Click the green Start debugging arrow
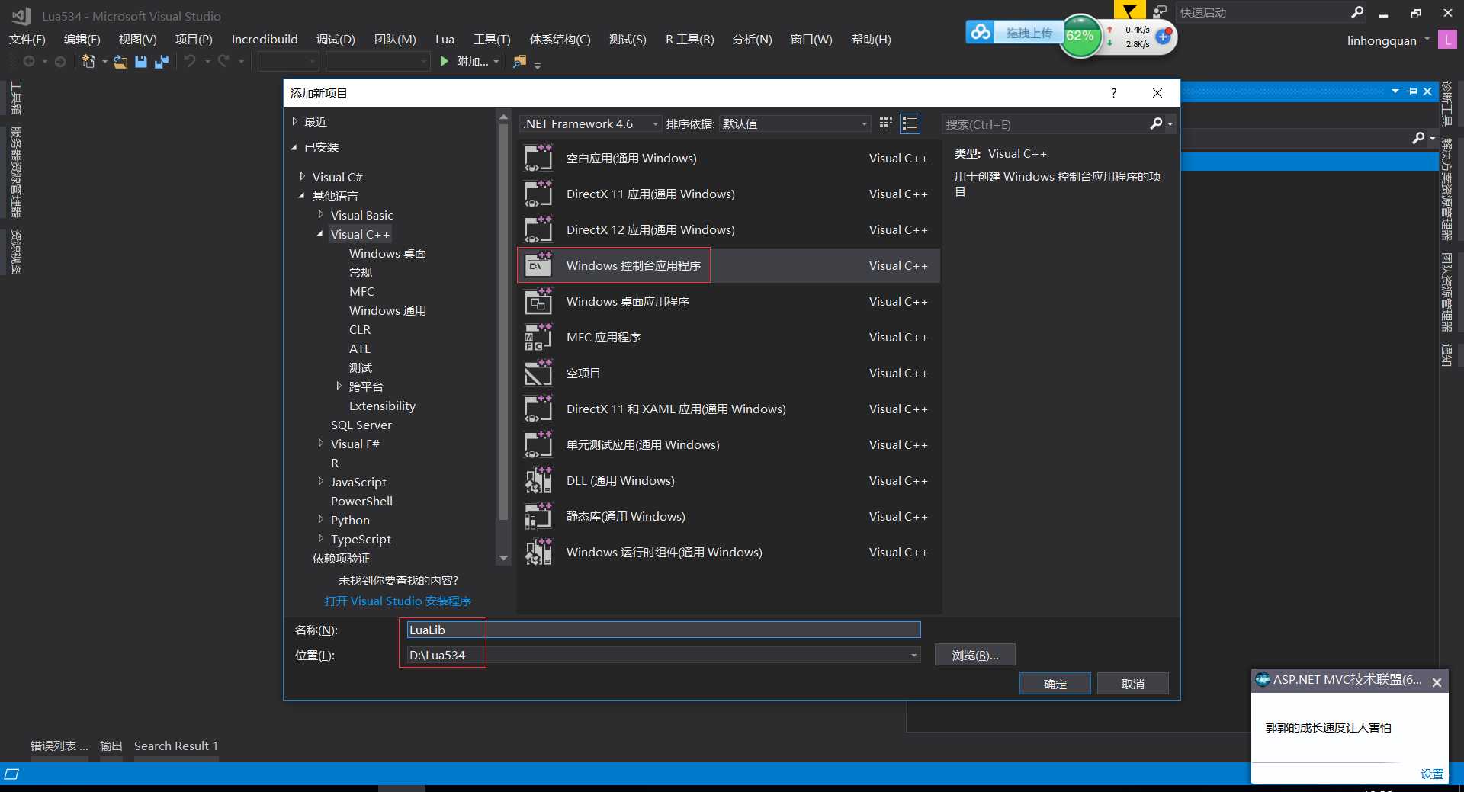This screenshot has height=792, width=1464. coord(445,61)
